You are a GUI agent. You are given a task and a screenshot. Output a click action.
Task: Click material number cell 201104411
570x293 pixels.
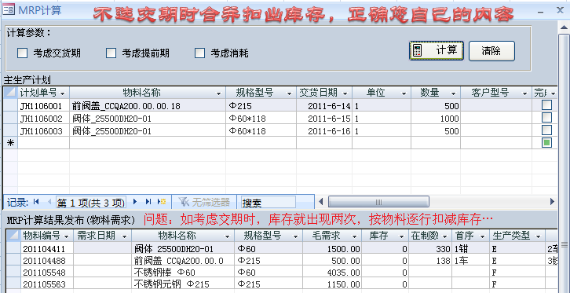(x=47, y=249)
